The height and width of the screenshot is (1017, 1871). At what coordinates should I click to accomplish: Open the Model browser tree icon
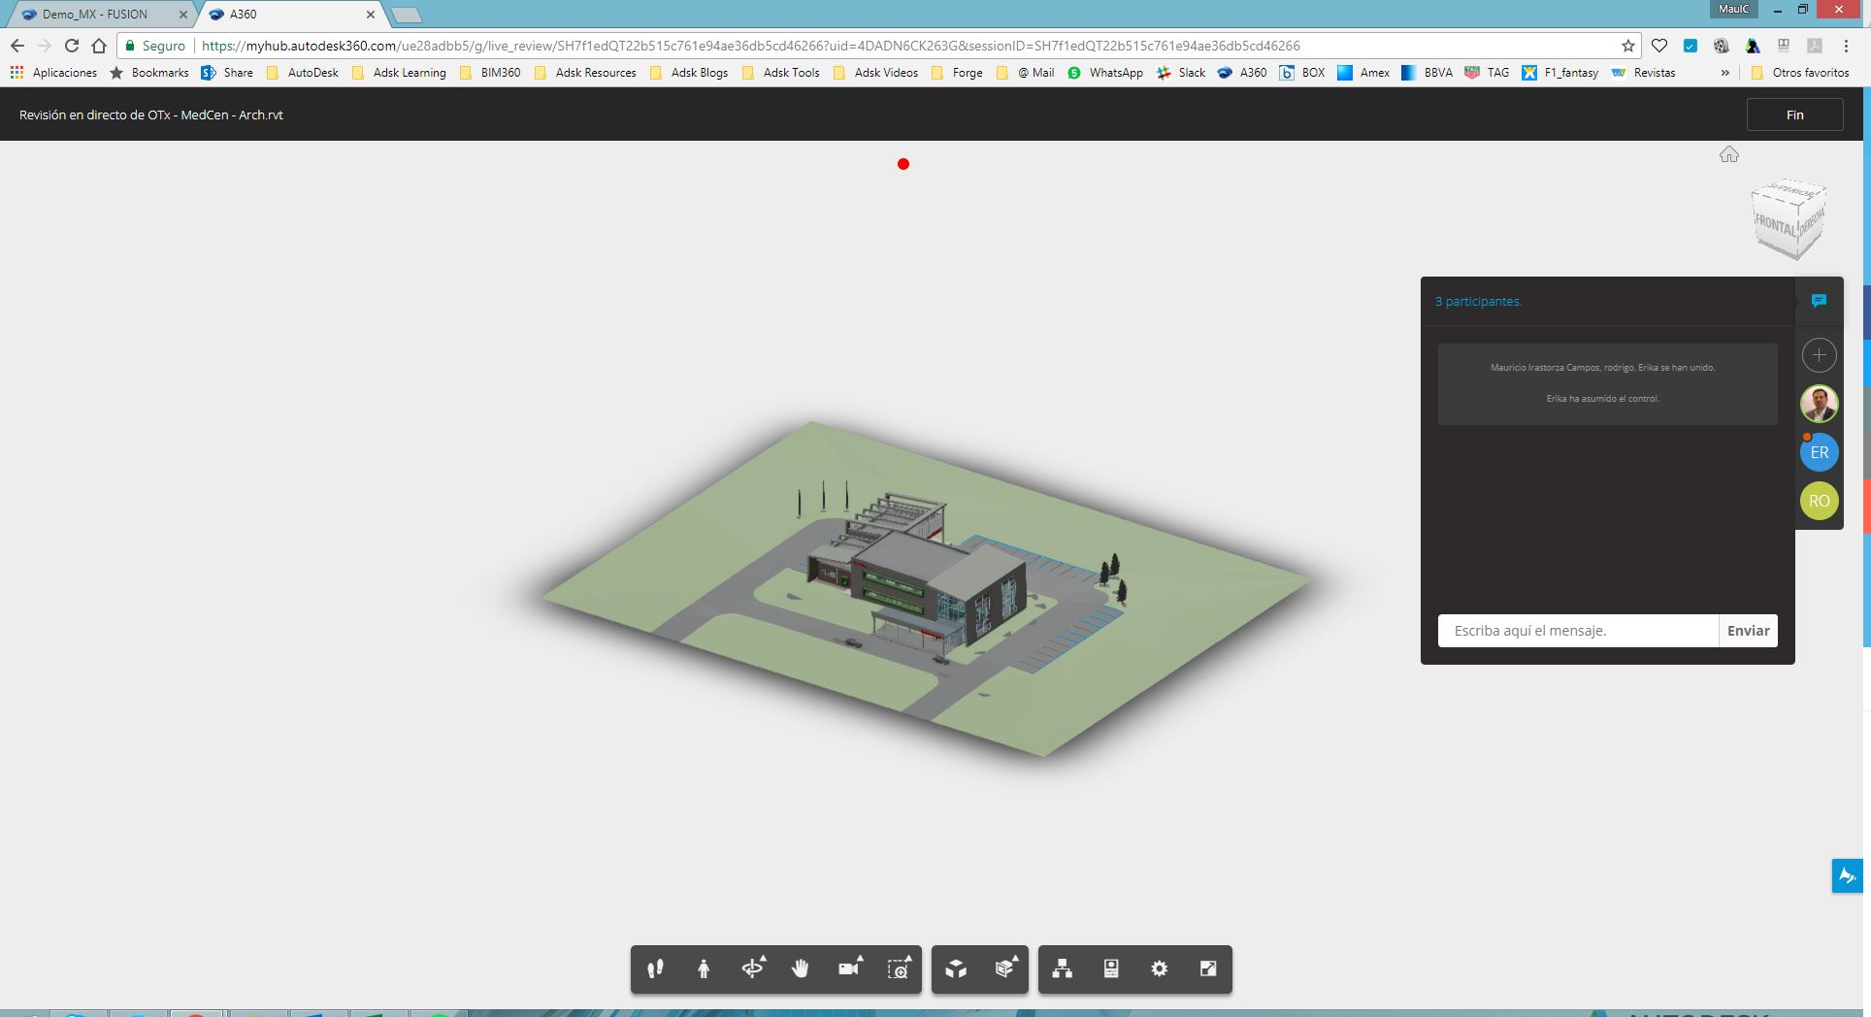[1063, 968]
